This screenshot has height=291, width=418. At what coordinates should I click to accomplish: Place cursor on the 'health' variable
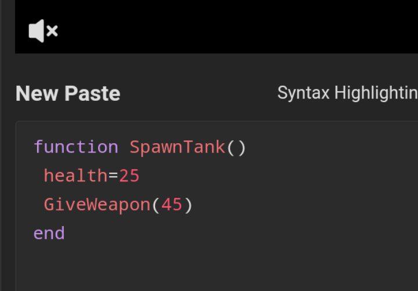click(75, 176)
